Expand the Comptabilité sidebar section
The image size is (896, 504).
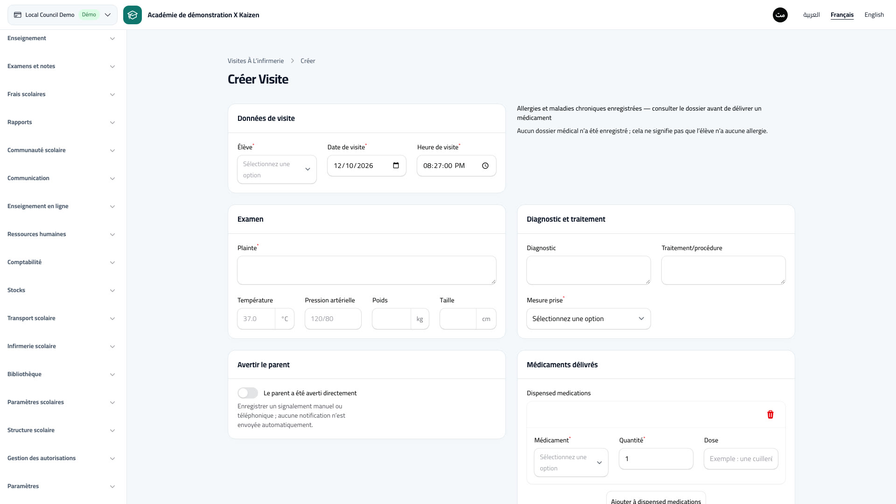[x=61, y=262]
